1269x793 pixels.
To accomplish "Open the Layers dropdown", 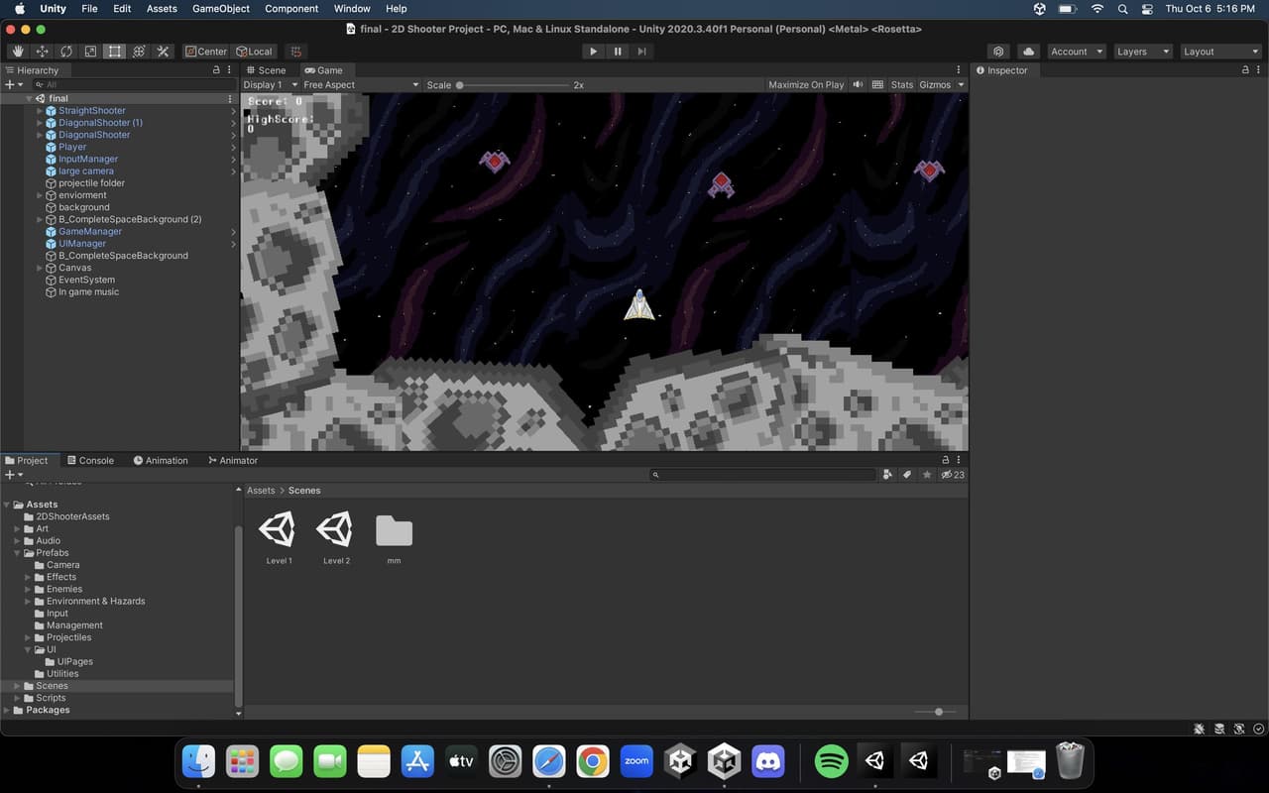I will tap(1142, 52).
